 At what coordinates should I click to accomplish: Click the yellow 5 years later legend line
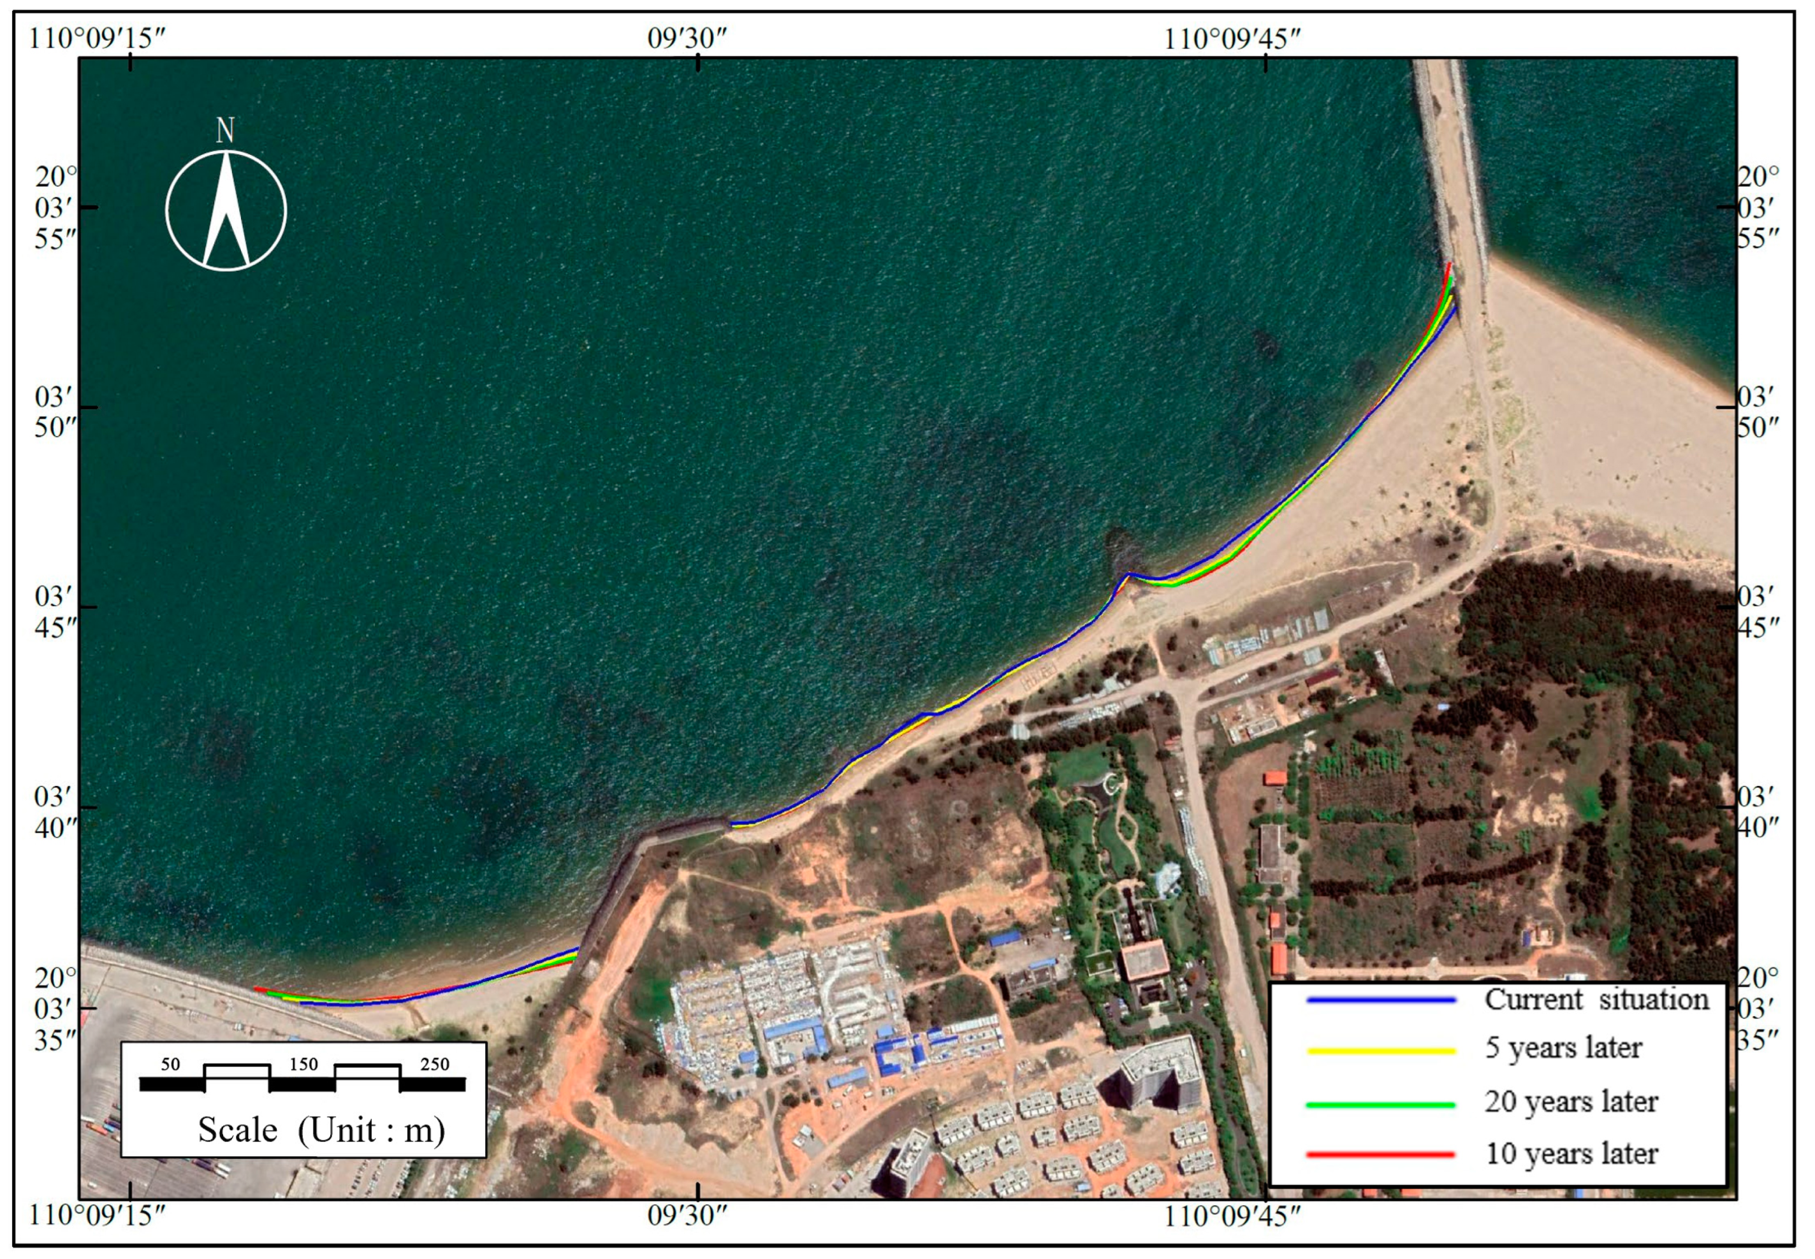pyautogui.click(x=1380, y=1051)
